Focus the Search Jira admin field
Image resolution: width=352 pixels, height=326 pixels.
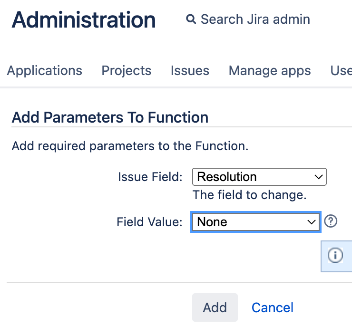[255, 19]
